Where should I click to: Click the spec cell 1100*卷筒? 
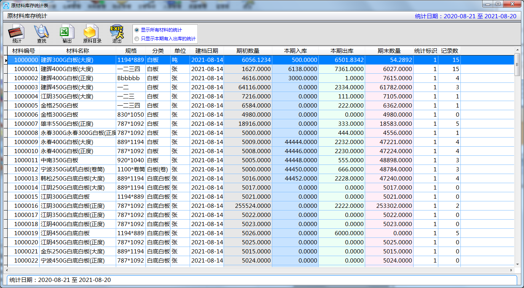pos(131,169)
